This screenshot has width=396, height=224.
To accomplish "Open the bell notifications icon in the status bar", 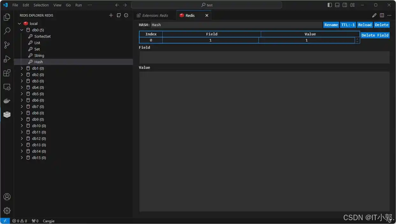I will 390,221.
